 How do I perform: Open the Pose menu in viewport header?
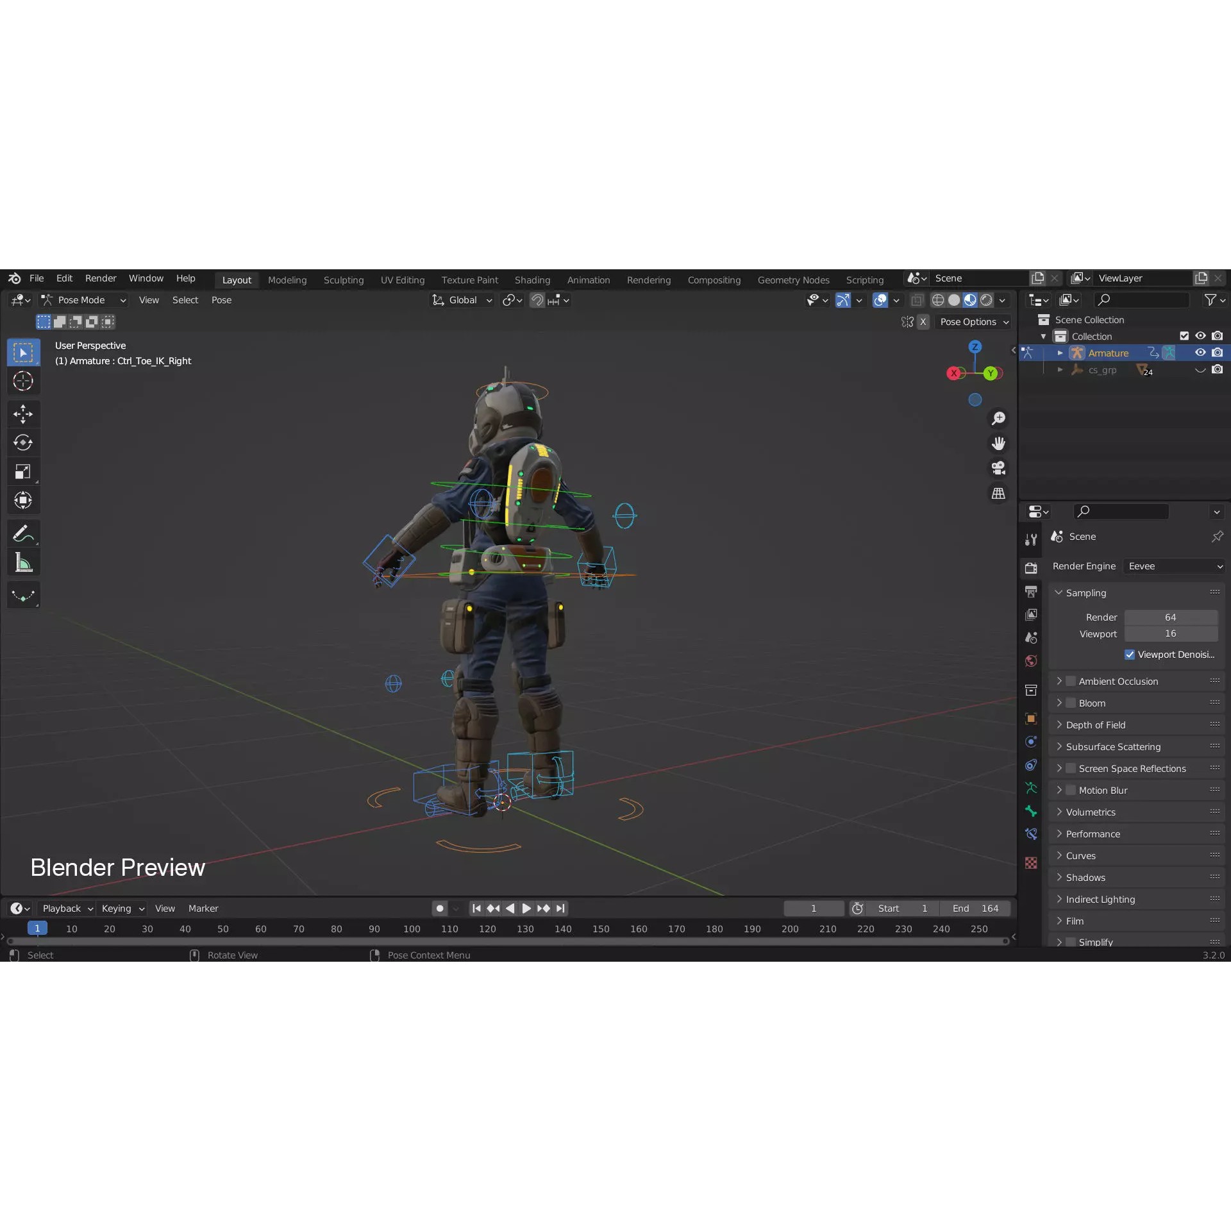click(x=221, y=300)
